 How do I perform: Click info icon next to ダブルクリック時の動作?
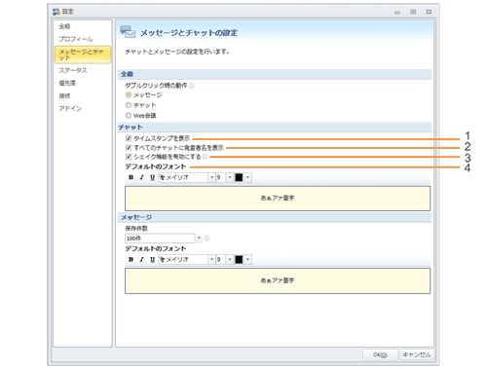click(x=192, y=86)
